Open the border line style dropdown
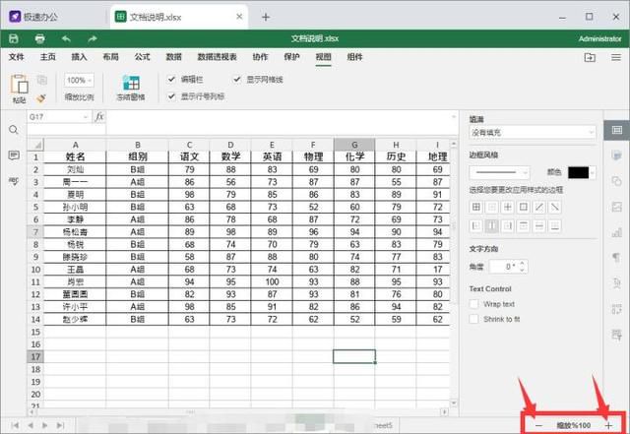 point(499,173)
